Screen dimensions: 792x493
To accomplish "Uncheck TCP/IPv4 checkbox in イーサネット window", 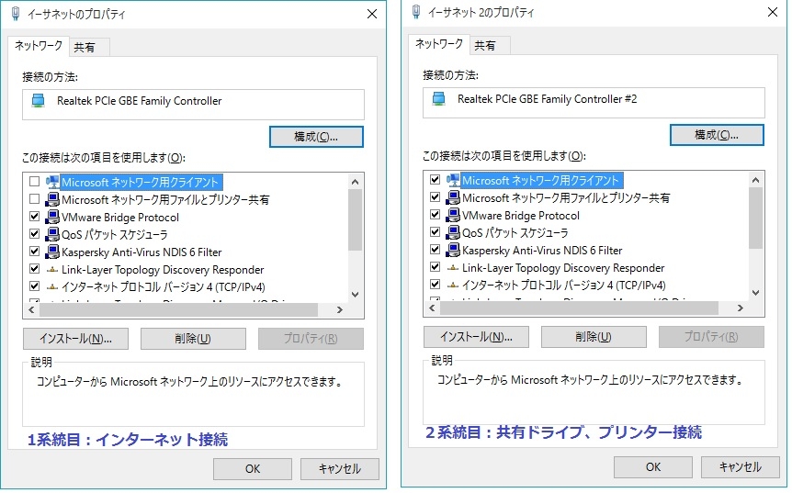I will [x=34, y=286].
